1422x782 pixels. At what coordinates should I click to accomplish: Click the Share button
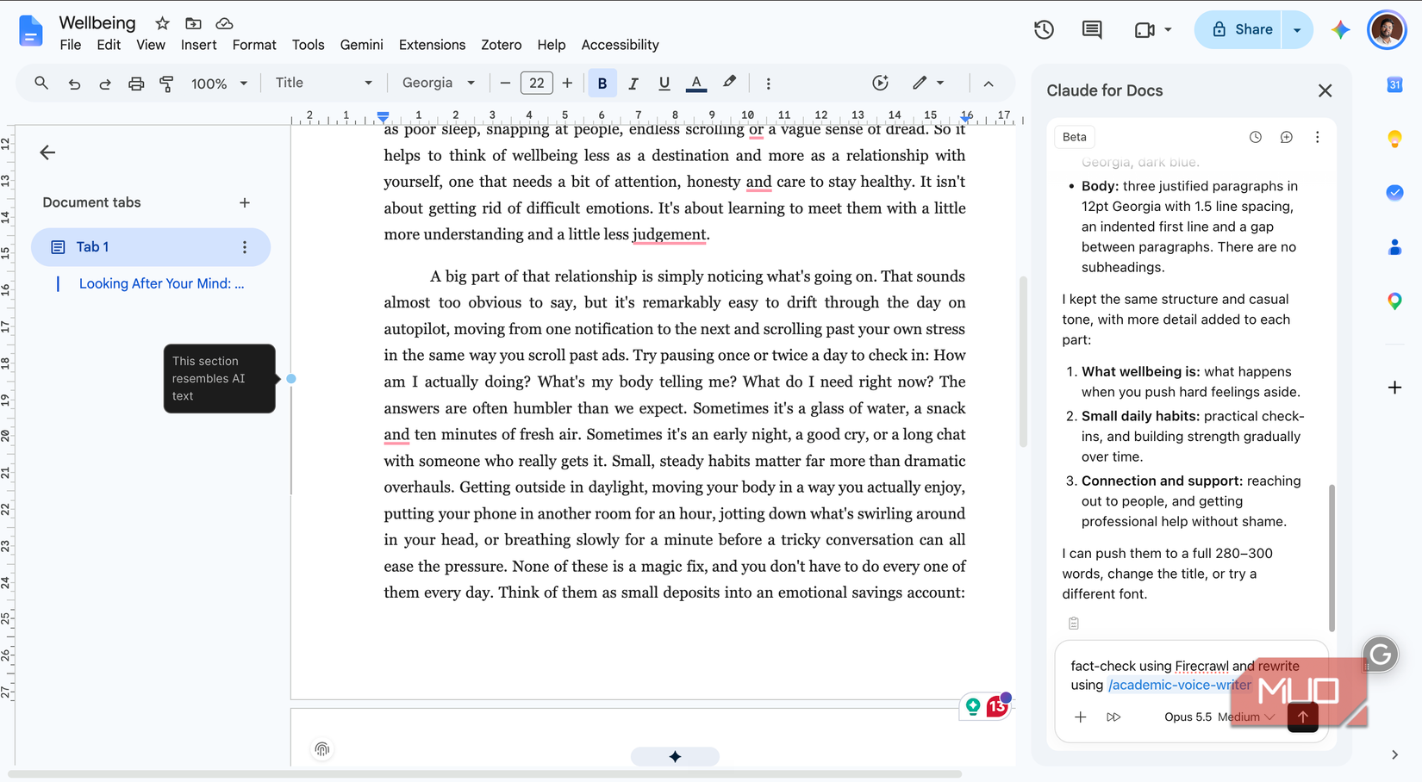(1241, 29)
